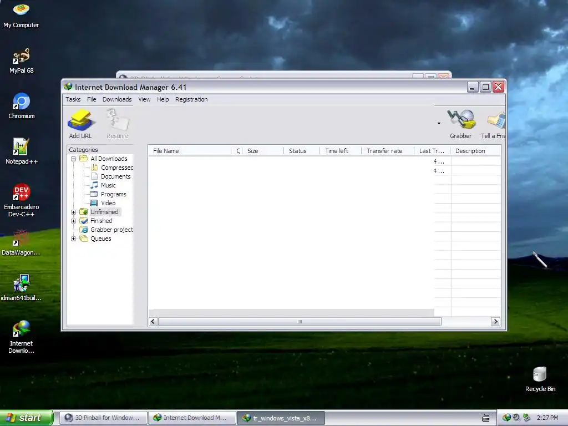Sort by Description column header

475,151
